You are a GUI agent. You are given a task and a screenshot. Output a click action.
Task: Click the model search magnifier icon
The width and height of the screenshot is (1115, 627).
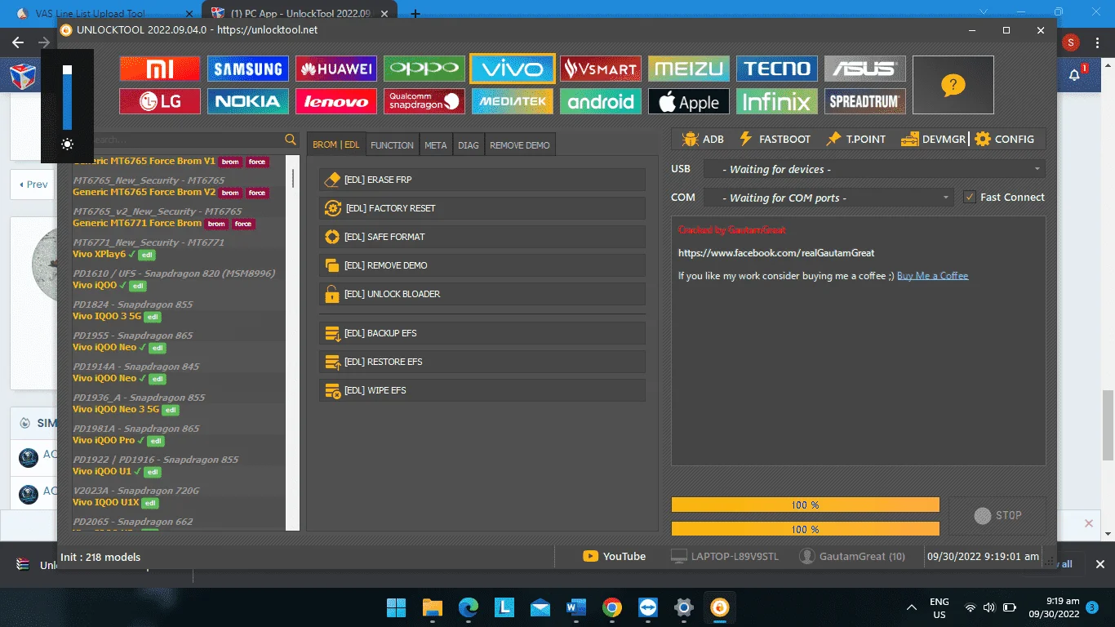tap(291, 140)
